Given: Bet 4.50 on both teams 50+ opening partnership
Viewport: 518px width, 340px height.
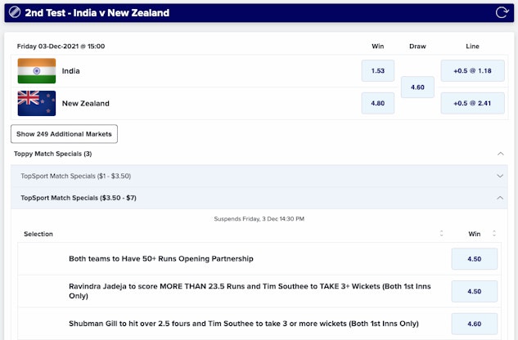Looking at the screenshot, I should click(474, 259).
